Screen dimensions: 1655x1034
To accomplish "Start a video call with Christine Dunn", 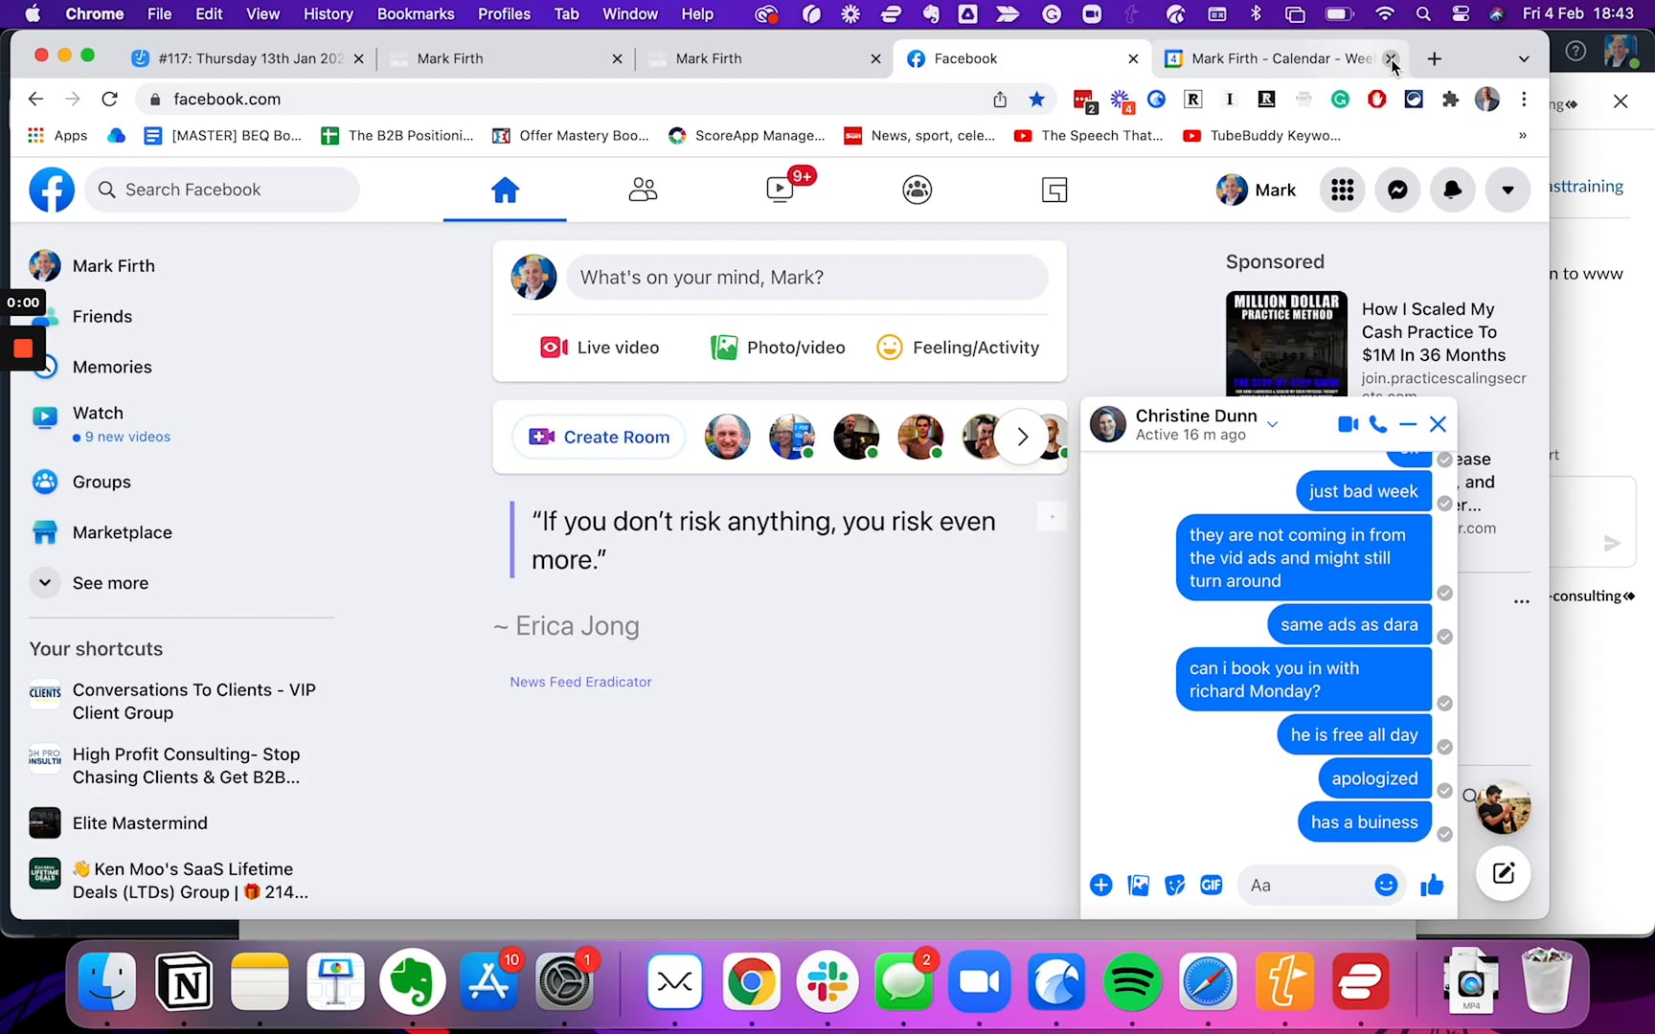I will click(x=1348, y=424).
